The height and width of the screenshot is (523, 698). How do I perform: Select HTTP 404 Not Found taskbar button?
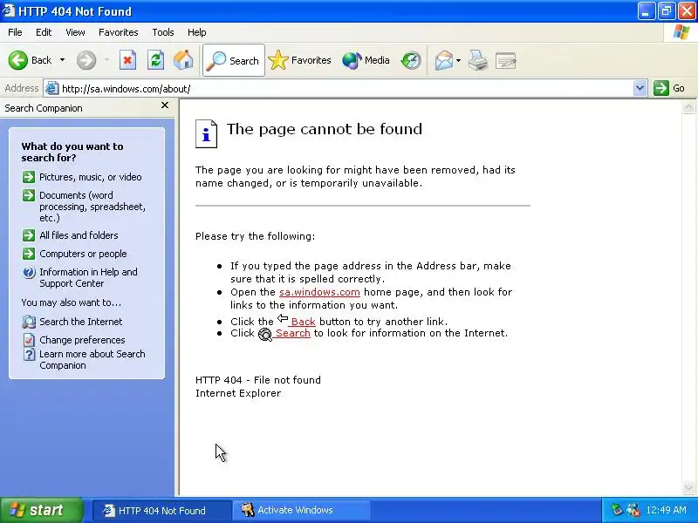pyautogui.click(x=162, y=511)
